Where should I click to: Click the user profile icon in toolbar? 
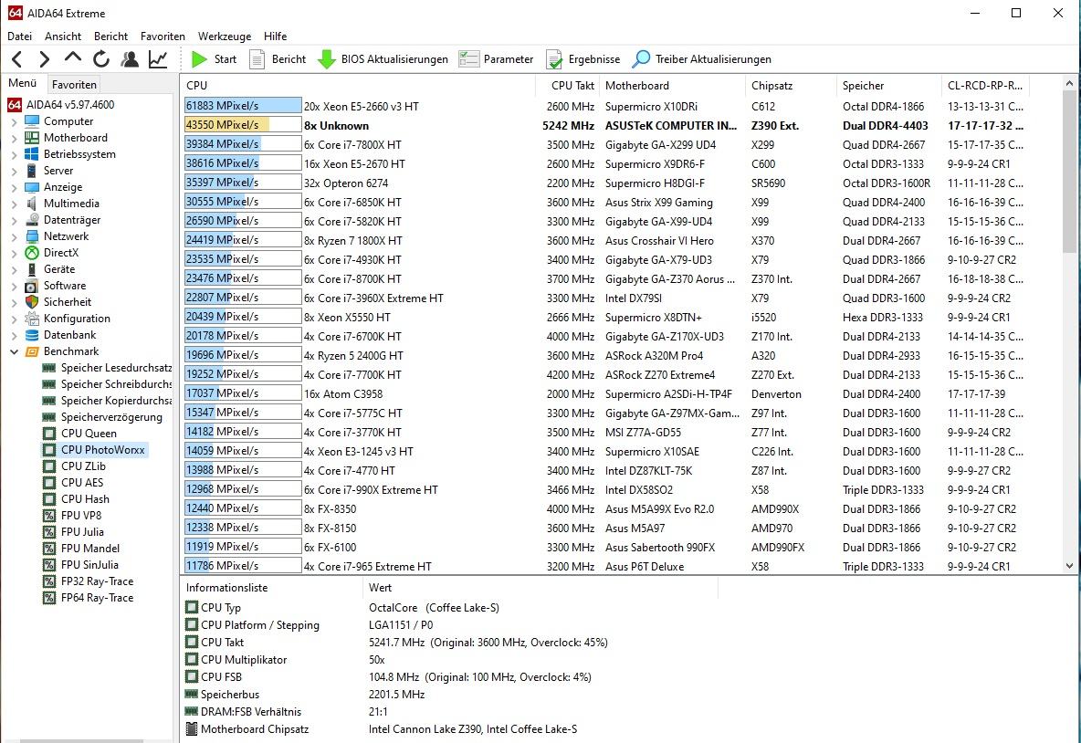click(130, 59)
